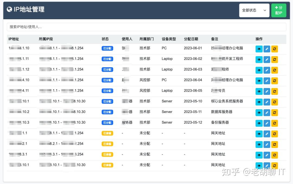Click the sync icon for 数据库服务器 row
The height and width of the screenshot is (184, 293).
[275, 113]
